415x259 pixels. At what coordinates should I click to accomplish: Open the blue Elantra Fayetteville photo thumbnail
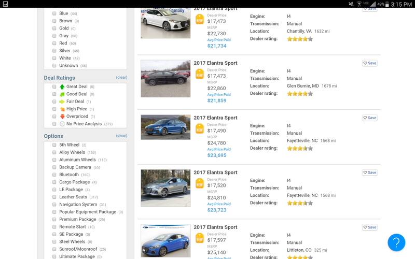tap(165, 127)
